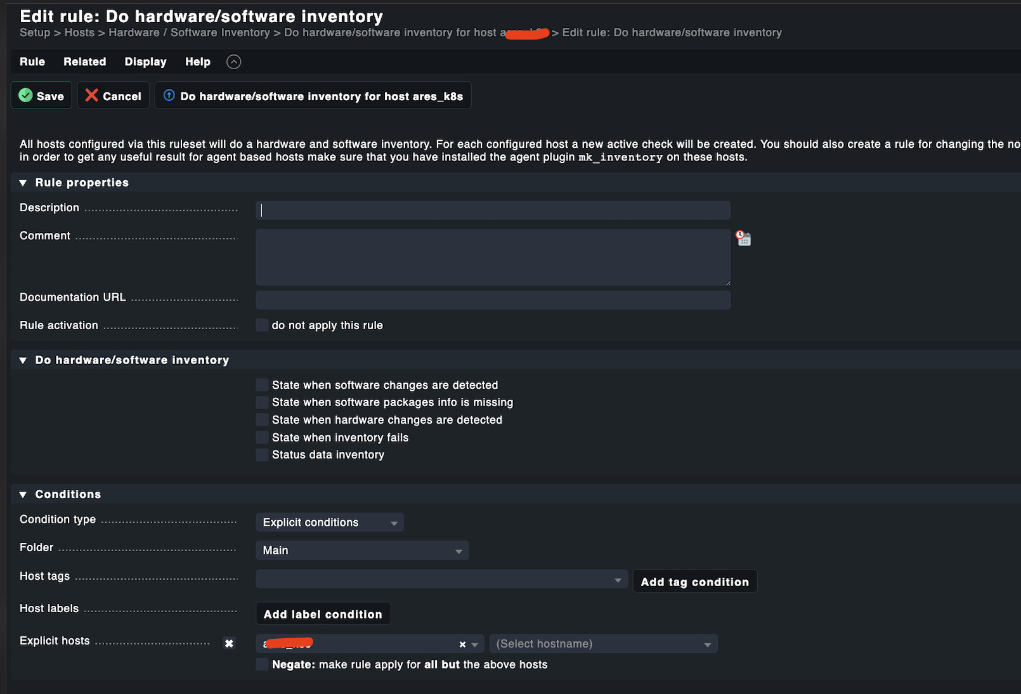Click the green Save checkmark icon
The width and height of the screenshot is (1021, 694).
coord(25,95)
